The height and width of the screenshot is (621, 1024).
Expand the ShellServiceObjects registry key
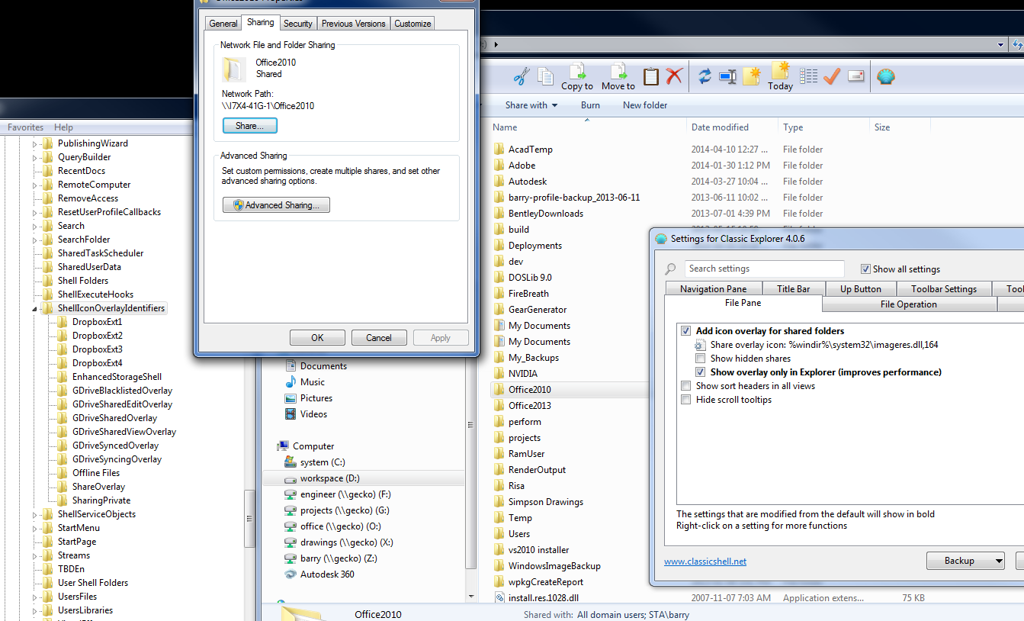click(34, 514)
